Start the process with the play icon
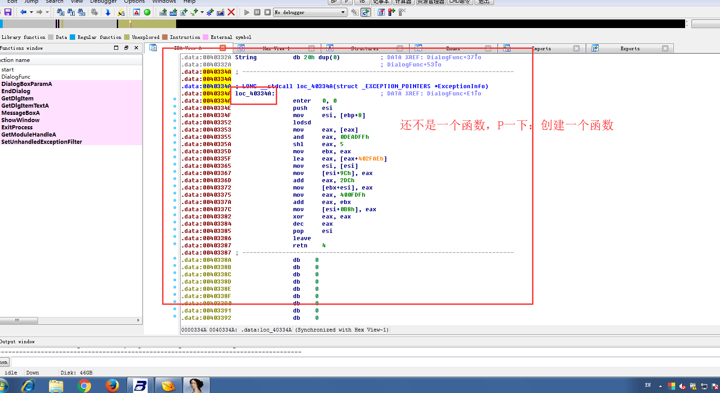The width and height of the screenshot is (720, 393). 247,12
